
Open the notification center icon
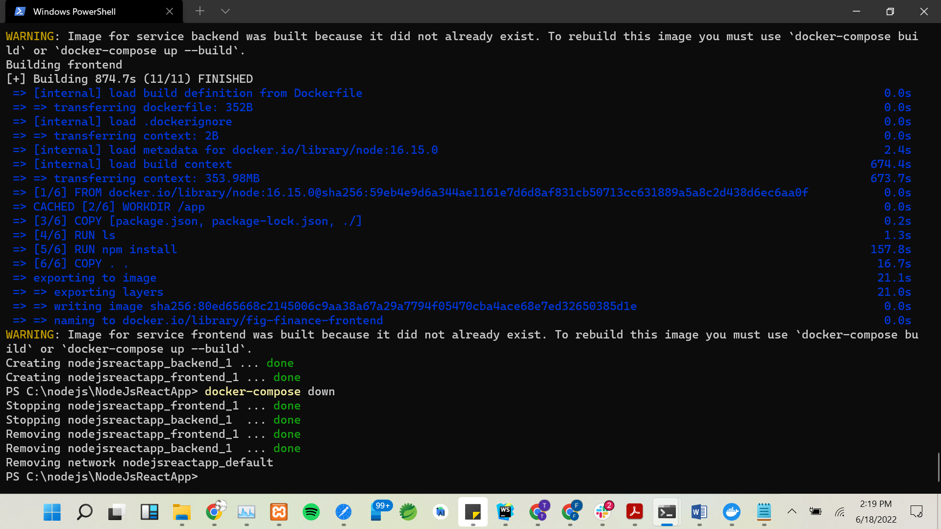916,512
